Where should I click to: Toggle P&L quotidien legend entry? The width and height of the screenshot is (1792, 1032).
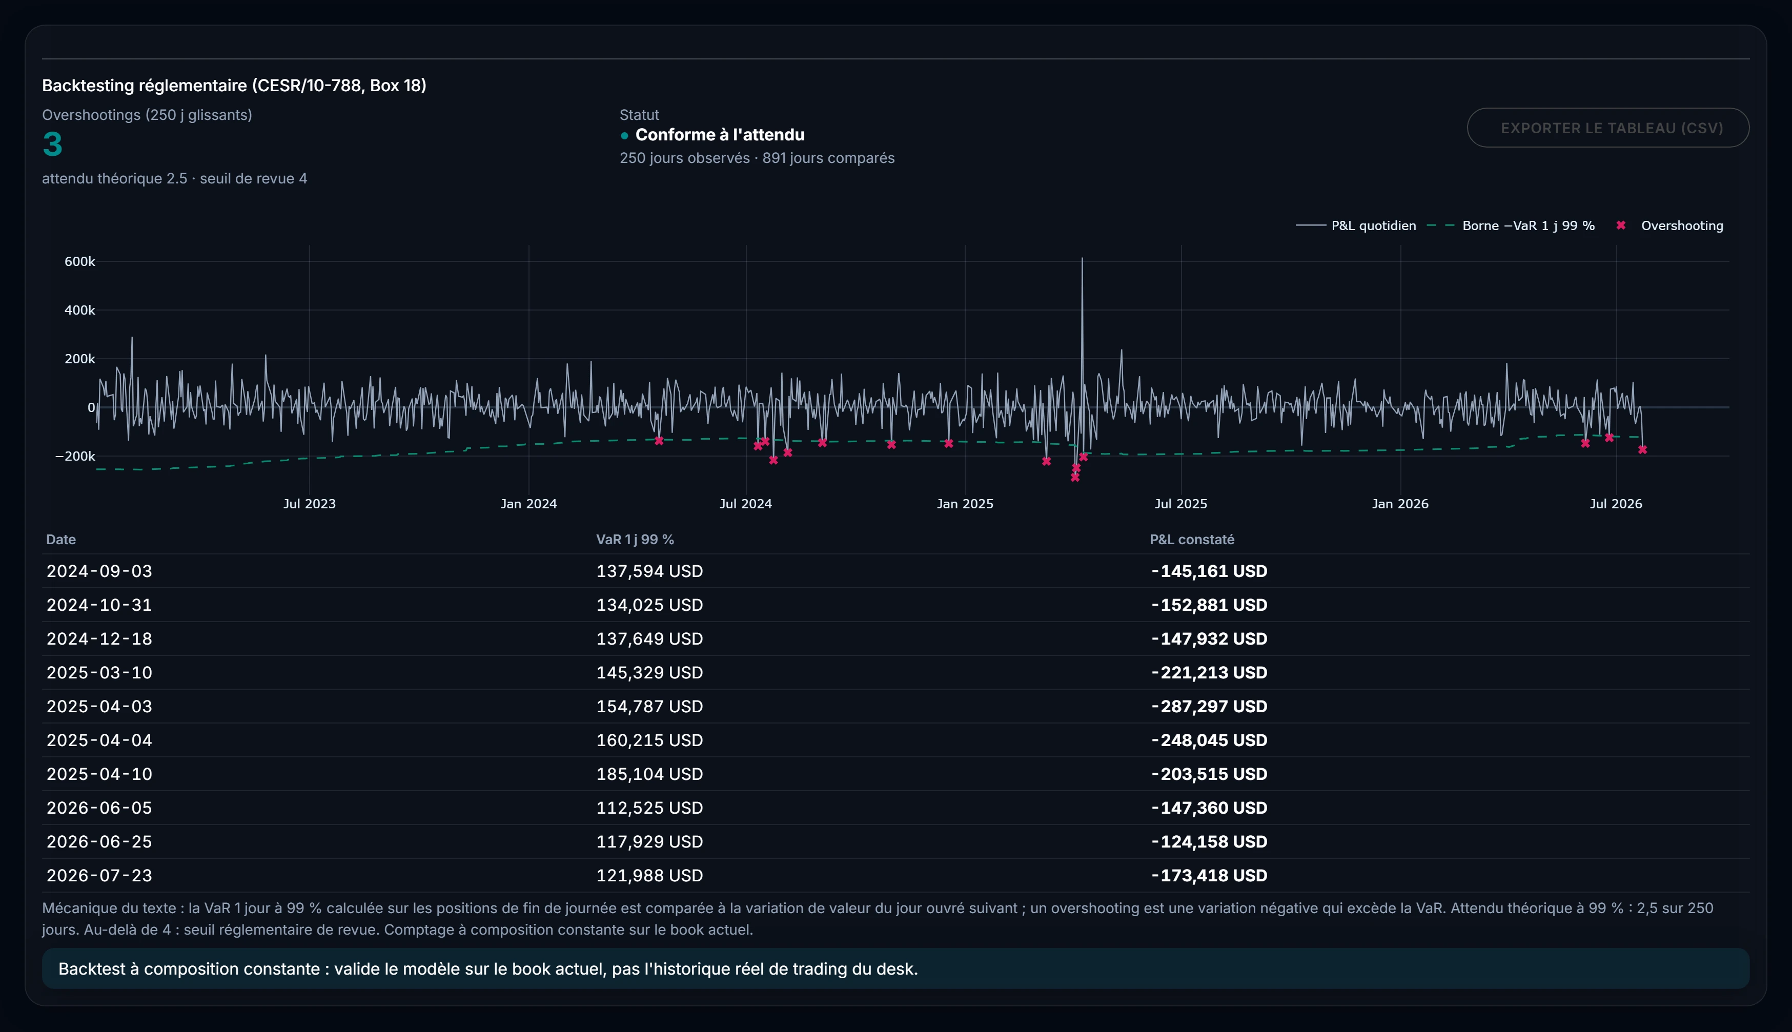pos(1355,225)
